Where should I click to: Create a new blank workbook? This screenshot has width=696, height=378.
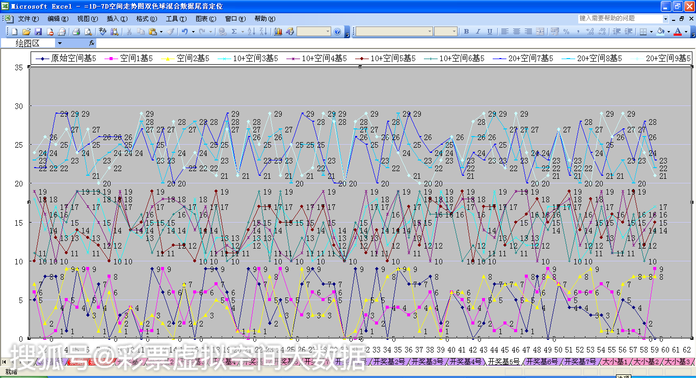coord(14,32)
